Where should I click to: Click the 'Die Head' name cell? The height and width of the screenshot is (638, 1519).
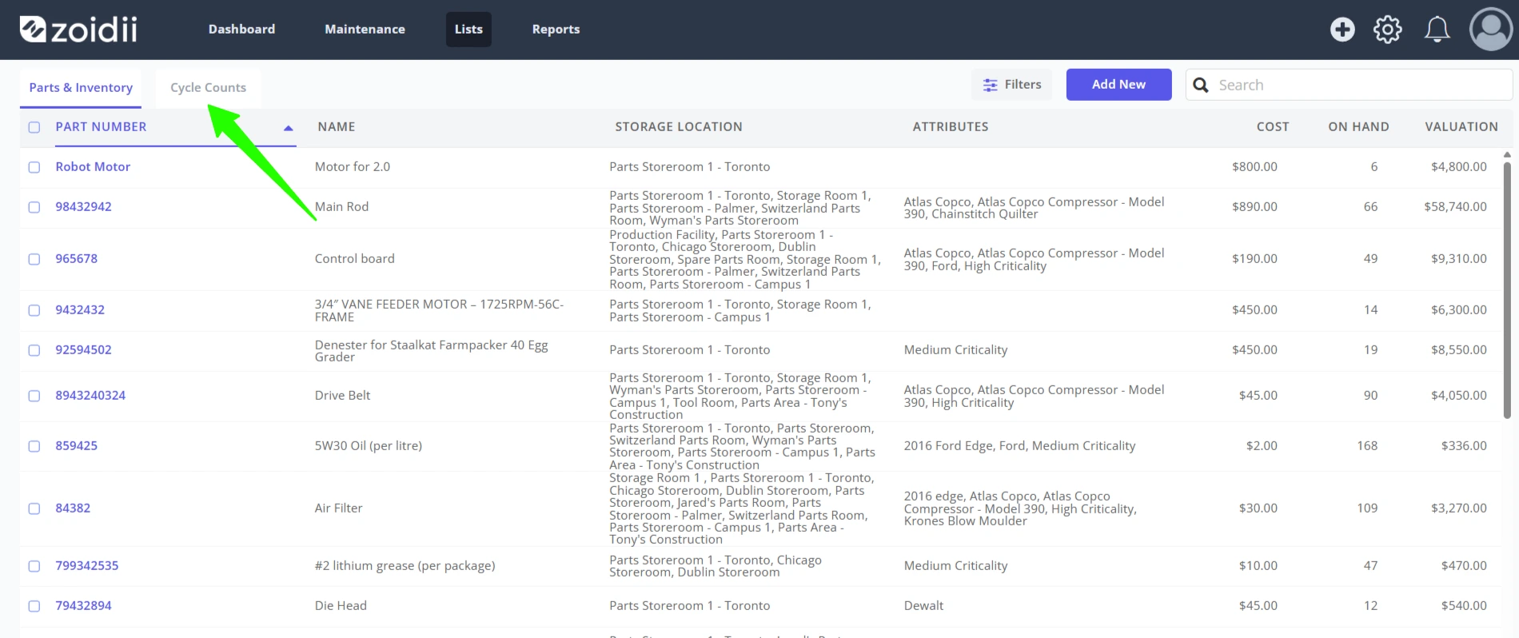341,606
